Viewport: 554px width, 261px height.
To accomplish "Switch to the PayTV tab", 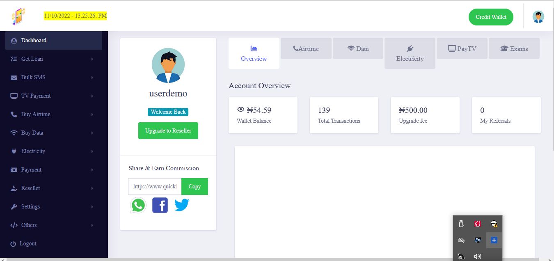I will tap(462, 48).
